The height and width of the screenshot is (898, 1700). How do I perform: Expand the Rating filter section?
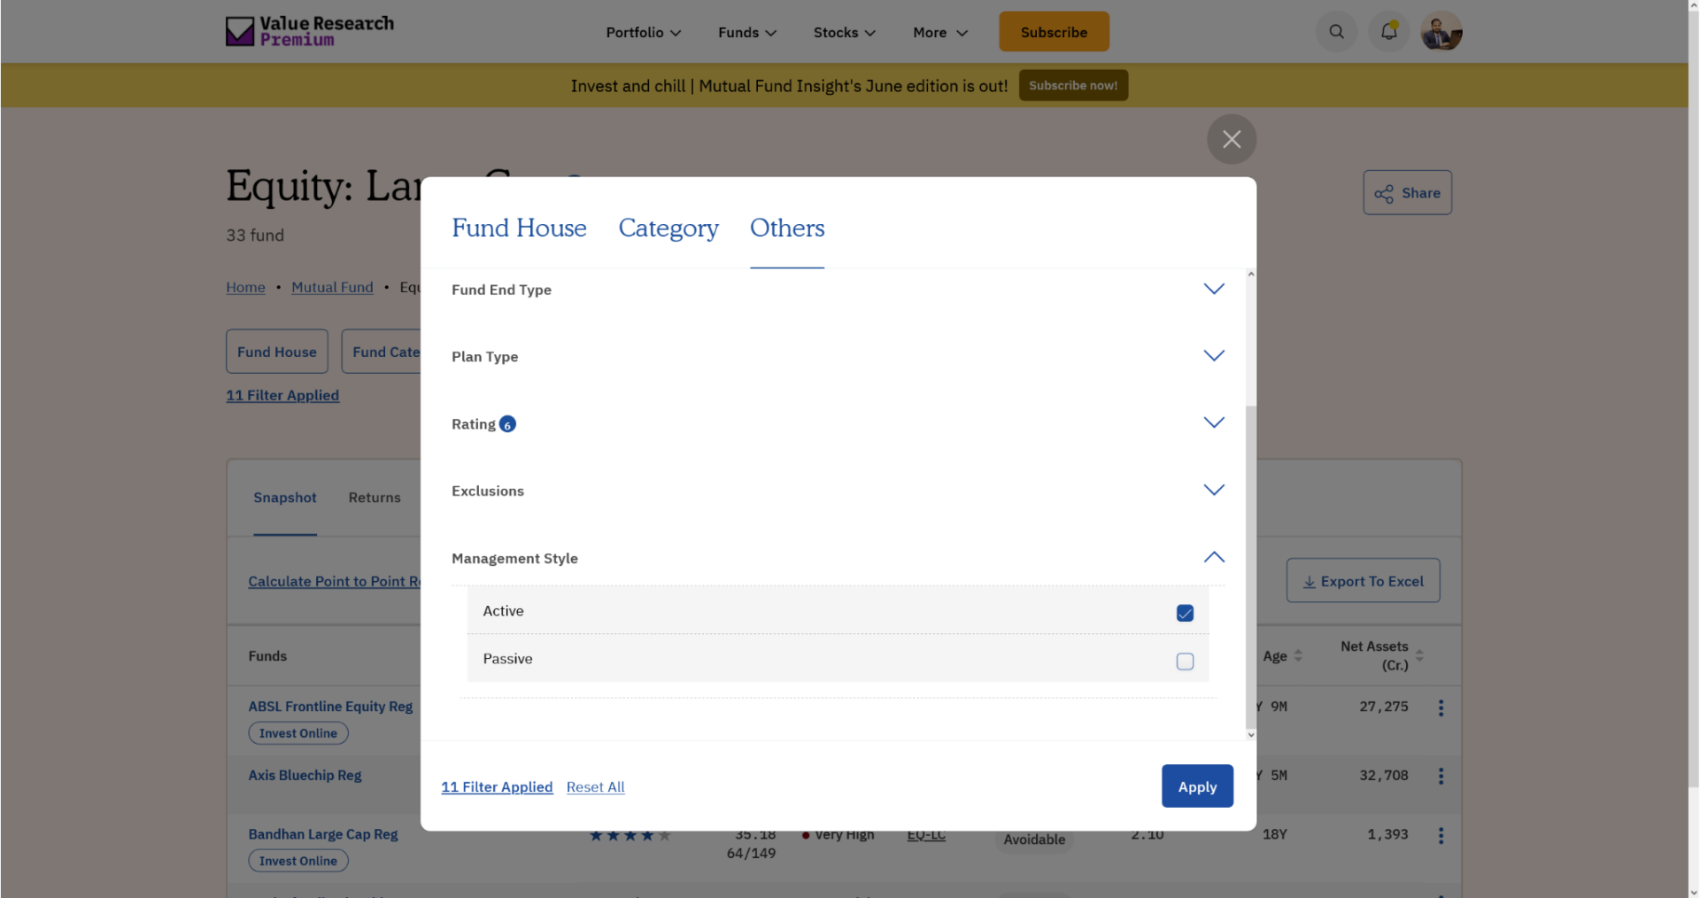click(x=1214, y=422)
